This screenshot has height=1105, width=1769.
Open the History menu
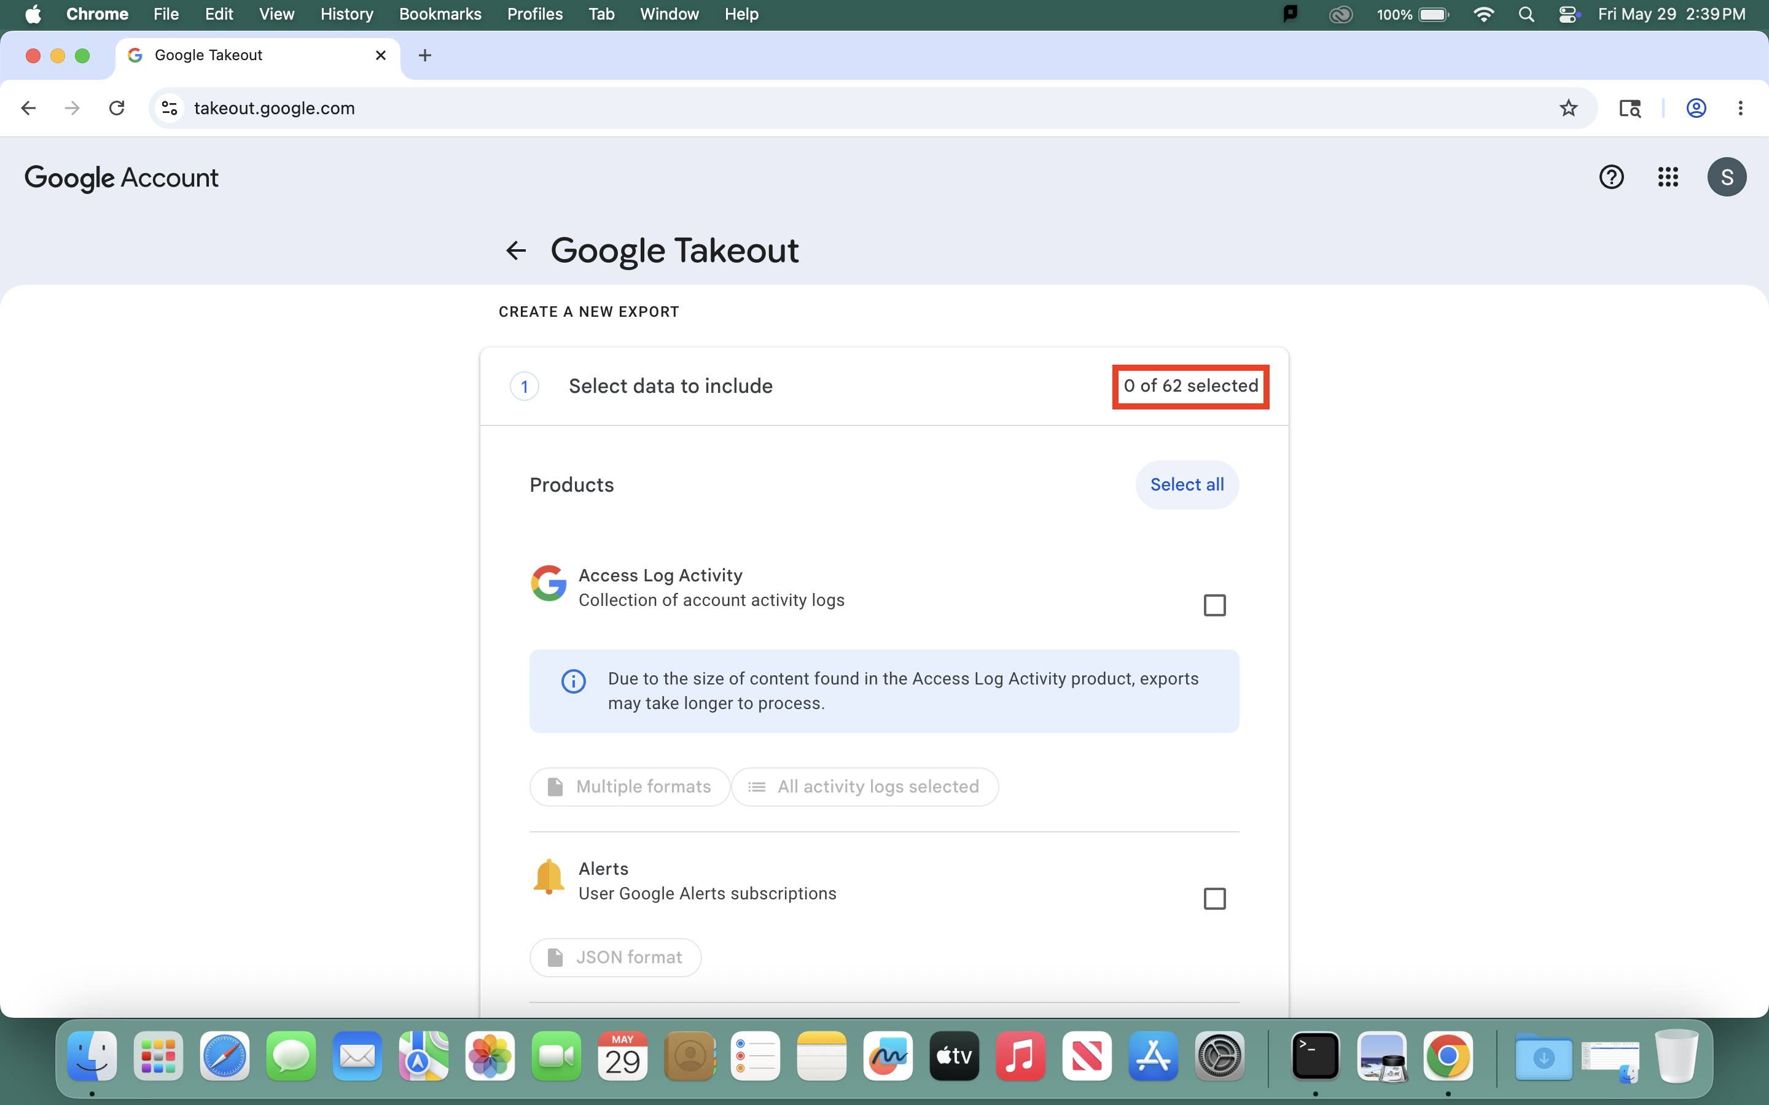[x=346, y=15]
